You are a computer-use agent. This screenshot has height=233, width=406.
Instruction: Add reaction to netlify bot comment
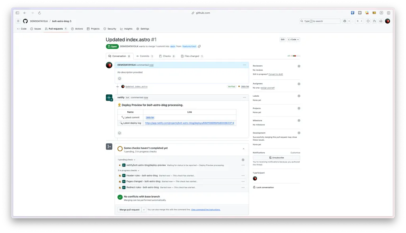[x=119, y=133]
